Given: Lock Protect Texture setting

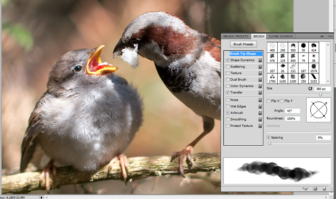Looking at the screenshot, I should click(x=260, y=126).
